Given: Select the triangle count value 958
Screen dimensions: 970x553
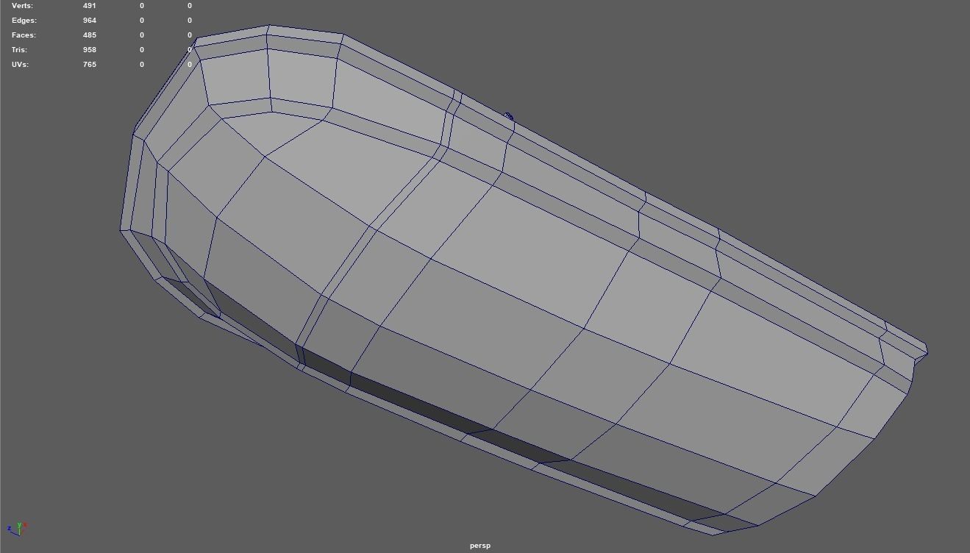Looking at the screenshot, I should pos(90,50).
